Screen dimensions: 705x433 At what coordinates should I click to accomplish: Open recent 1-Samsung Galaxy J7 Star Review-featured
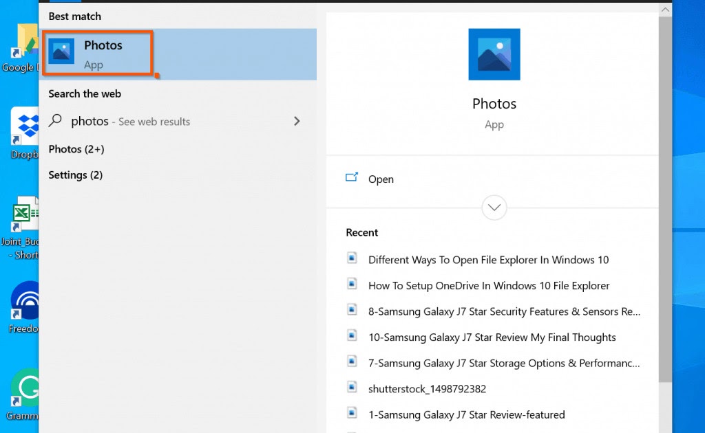pyautogui.click(x=466, y=414)
